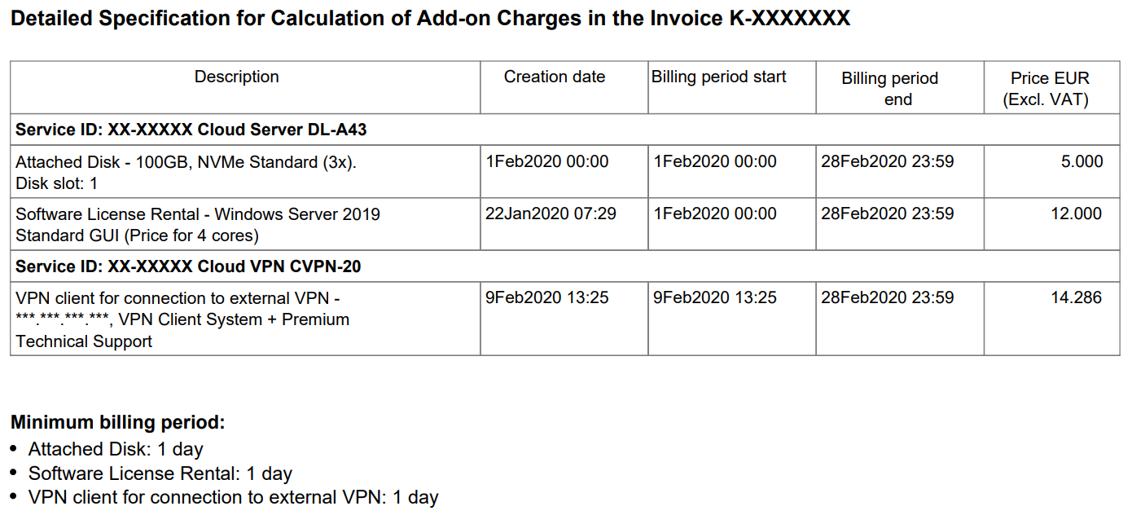Select the VPN client 1 day bullet item
This screenshot has width=1132, height=515.
[x=233, y=497]
